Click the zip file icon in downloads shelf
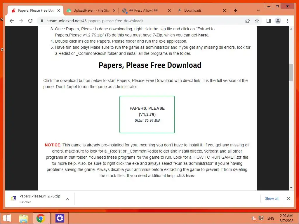This screenshot has height=224, width=299. pos(13,198)
